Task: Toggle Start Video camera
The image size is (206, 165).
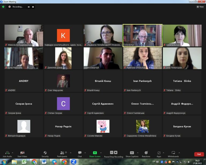Action: click(x=22, y=154)
